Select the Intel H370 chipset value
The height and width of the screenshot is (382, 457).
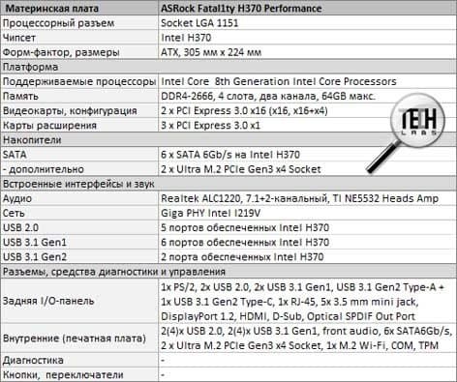[186, 38]
